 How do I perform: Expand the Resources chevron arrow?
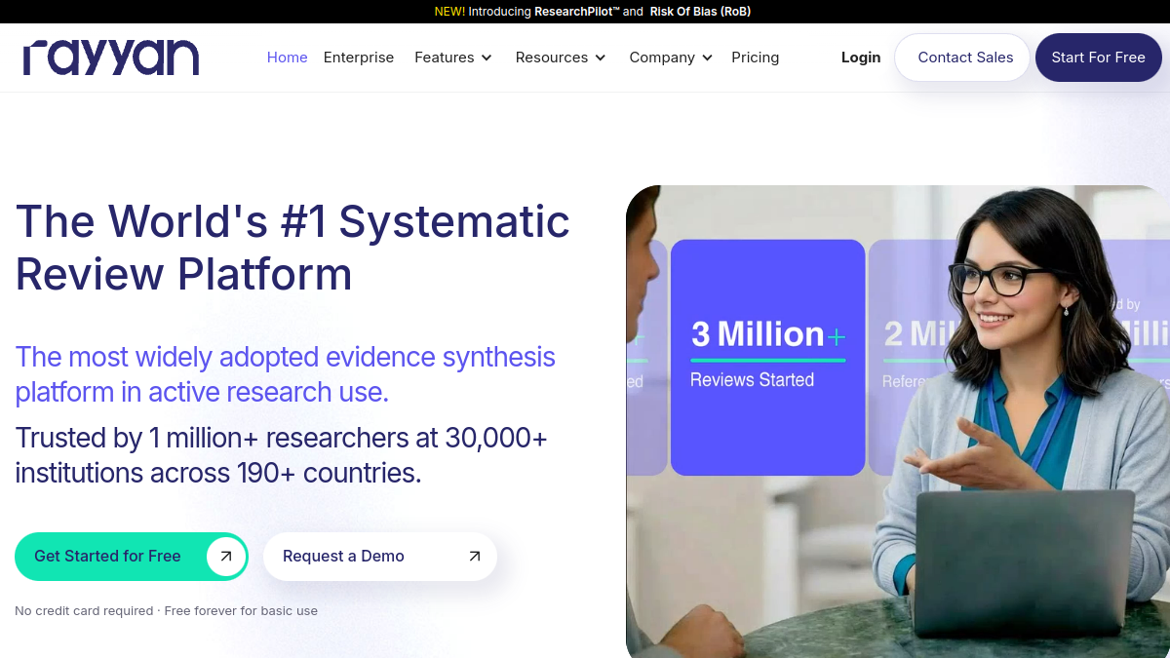(601, 58)
